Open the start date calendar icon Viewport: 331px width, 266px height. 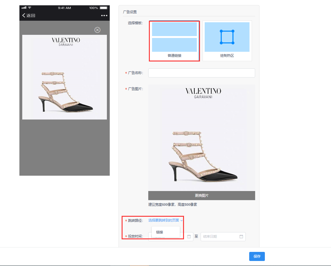click(x=189, y=237)
